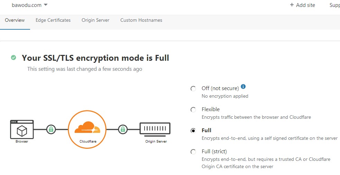The image size is (340, 175).
Task: Open the bawodu.com domain selector
Action: [x=29, y=5]
